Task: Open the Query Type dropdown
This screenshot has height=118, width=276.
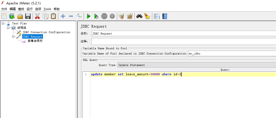Action: pyautogui.click(x=196, y=65)
